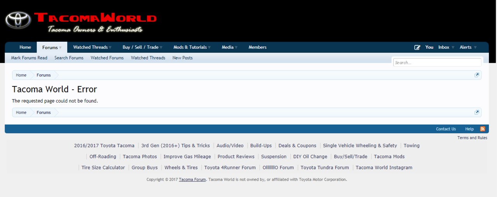Open the Toyota Tundra Forum link
Screen dimensions: 497x197
(325, 168)
